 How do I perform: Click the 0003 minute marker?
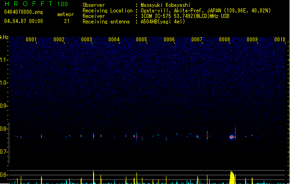click(87, 40)
